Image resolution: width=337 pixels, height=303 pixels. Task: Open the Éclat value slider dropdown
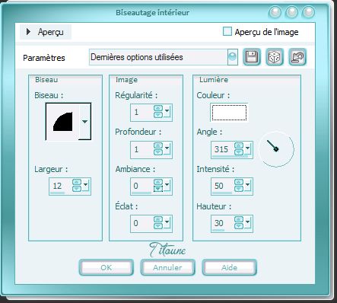pos(167,223)
